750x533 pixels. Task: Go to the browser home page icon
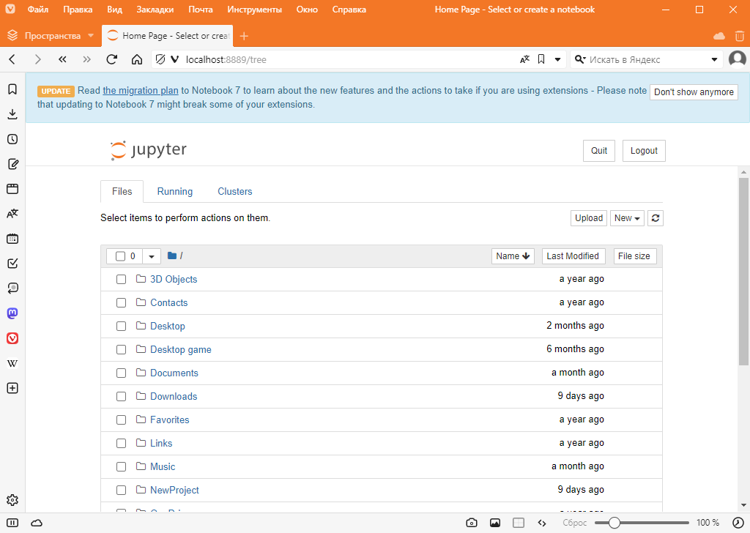137,59
